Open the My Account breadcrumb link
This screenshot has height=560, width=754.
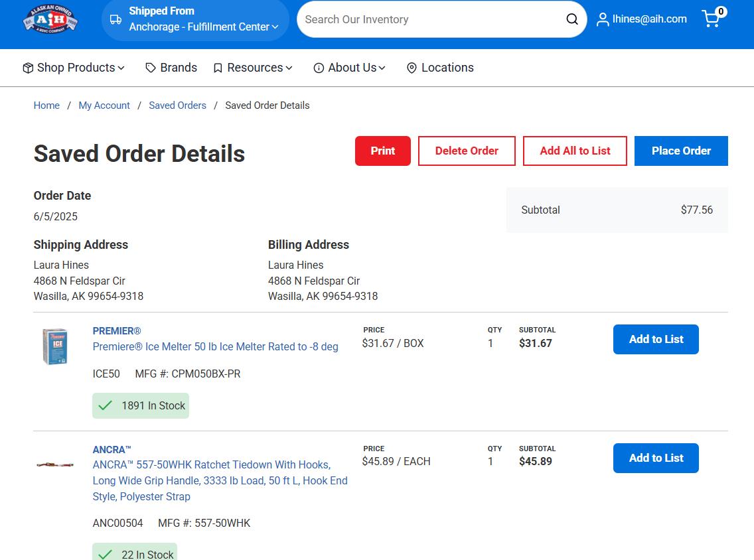click(104, 105)
